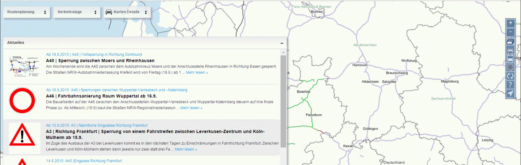
Task: Click the Niedersachsen region label
Action: [365, 45]
